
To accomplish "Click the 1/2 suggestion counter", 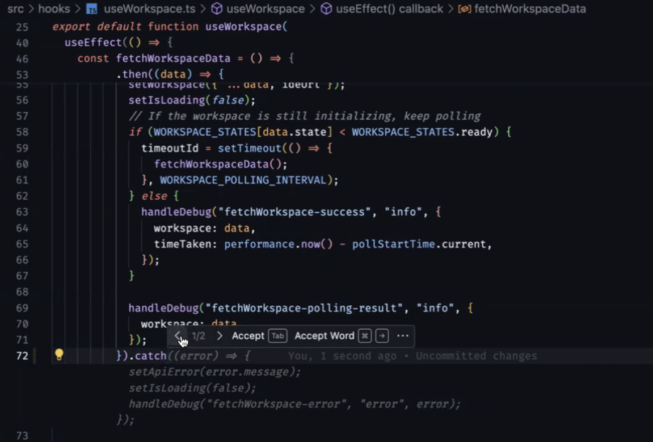I will 199,336.
